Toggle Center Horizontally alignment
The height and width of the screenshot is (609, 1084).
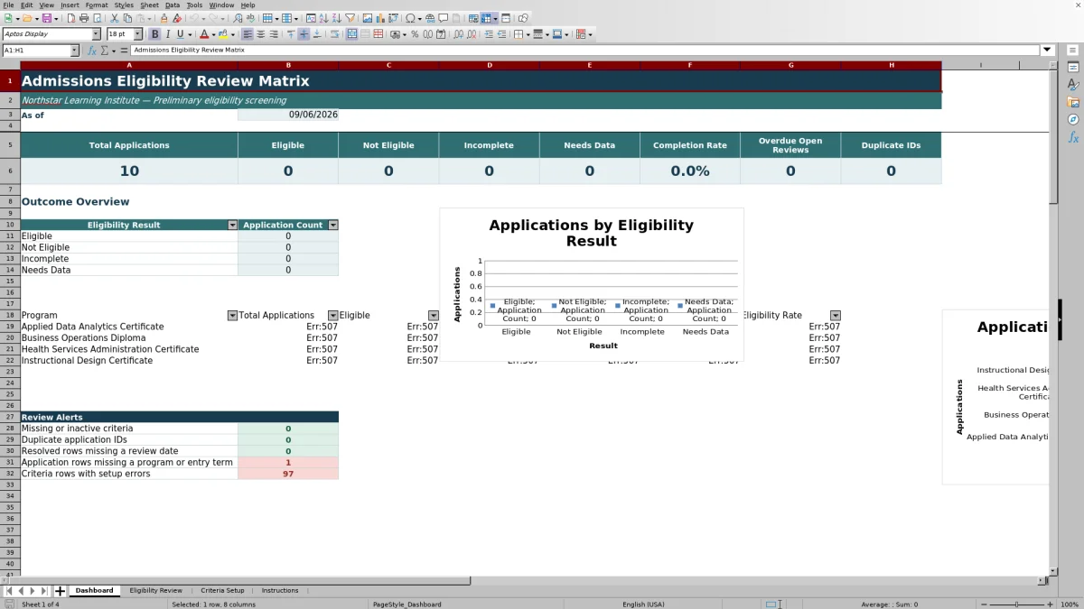(x=261, y=34)
